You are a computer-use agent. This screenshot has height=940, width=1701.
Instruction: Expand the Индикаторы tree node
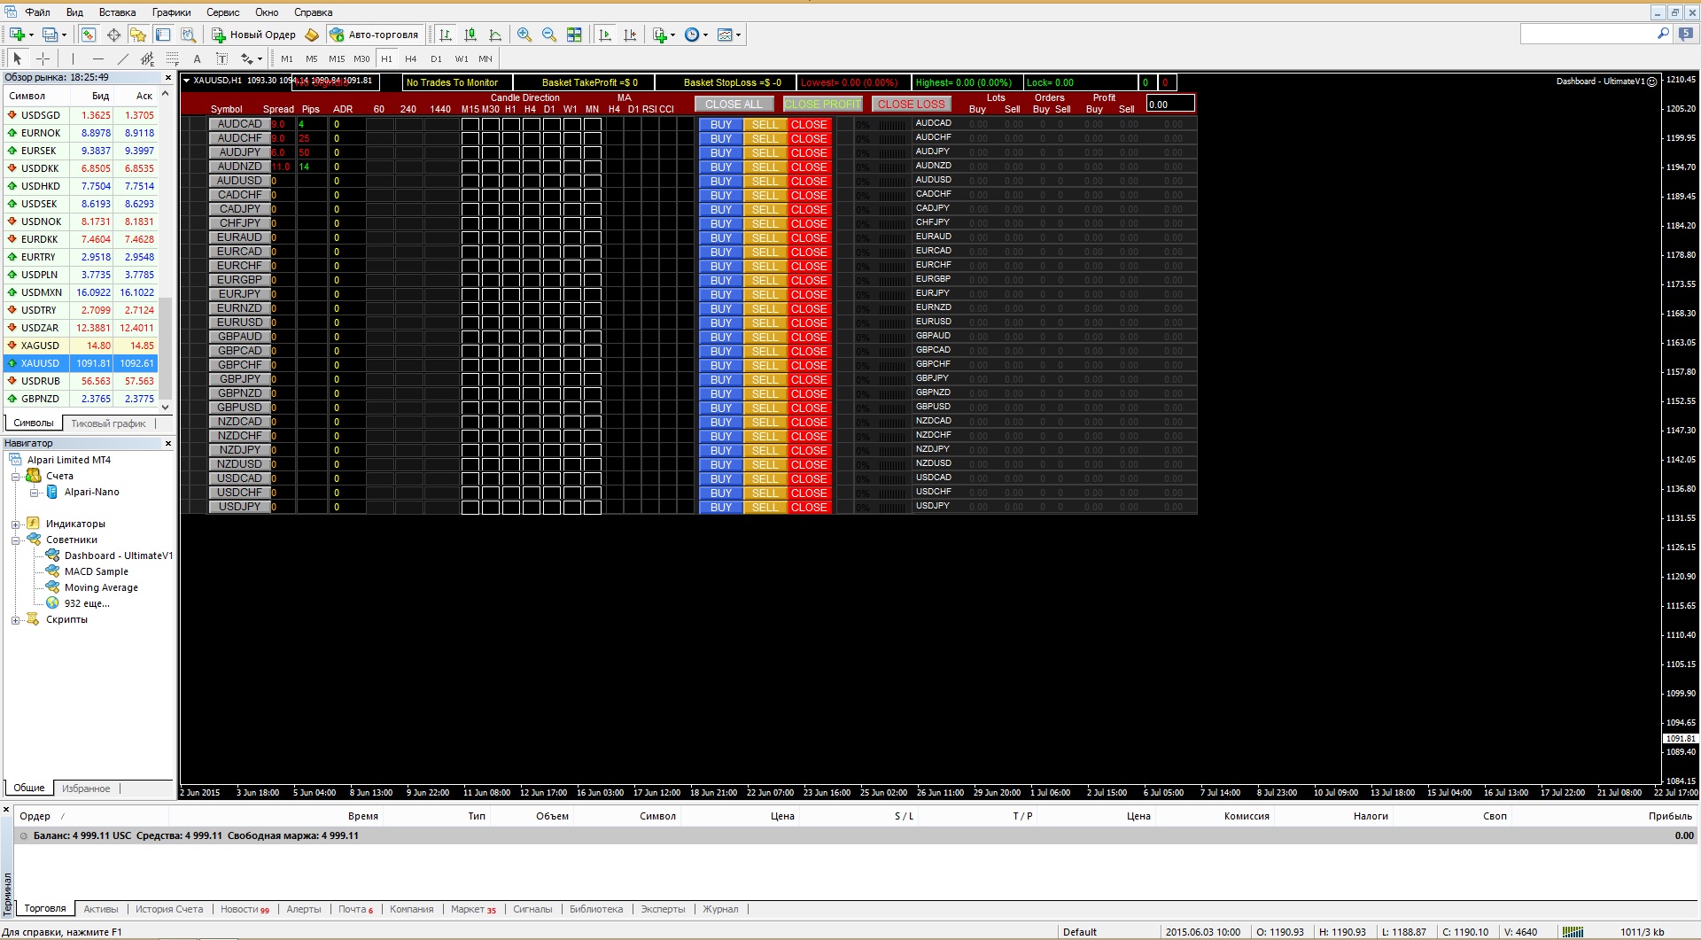[15, 524]
